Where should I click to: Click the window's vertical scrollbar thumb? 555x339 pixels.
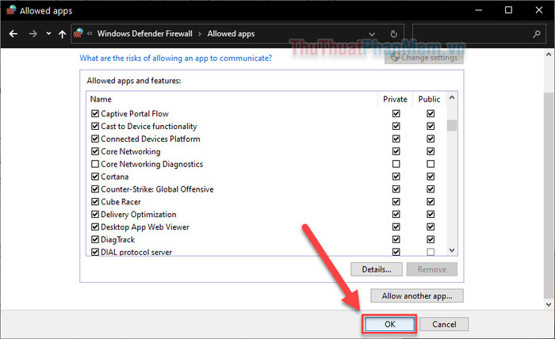pyautogui.click(x=549, y=194)
